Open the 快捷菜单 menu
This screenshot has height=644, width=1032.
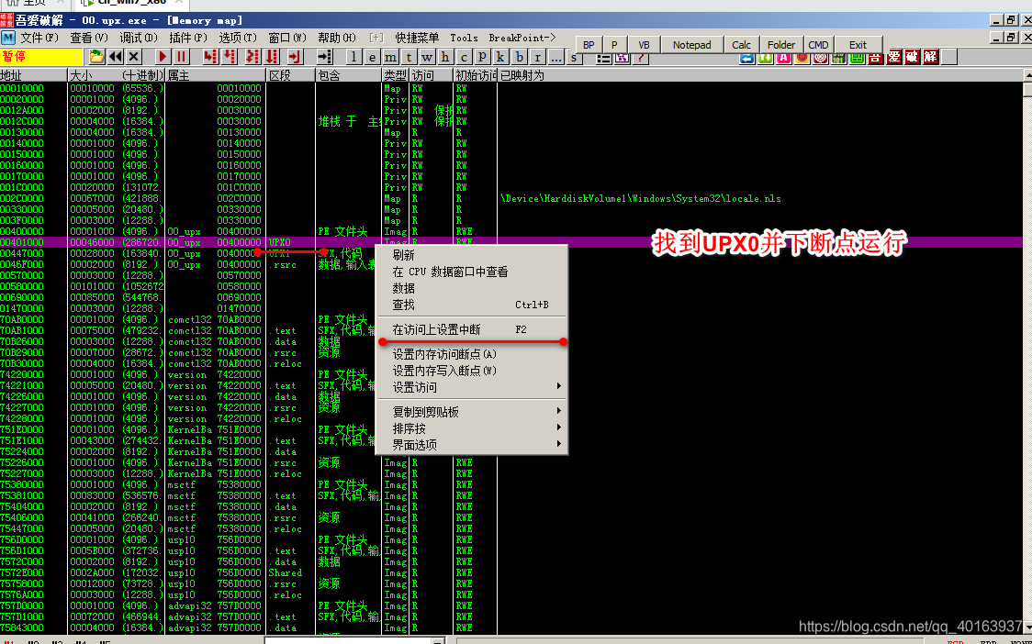(x=417, y=38)
